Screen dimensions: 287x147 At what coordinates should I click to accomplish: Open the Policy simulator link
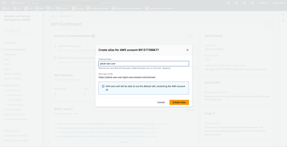(x=212, y=123)
